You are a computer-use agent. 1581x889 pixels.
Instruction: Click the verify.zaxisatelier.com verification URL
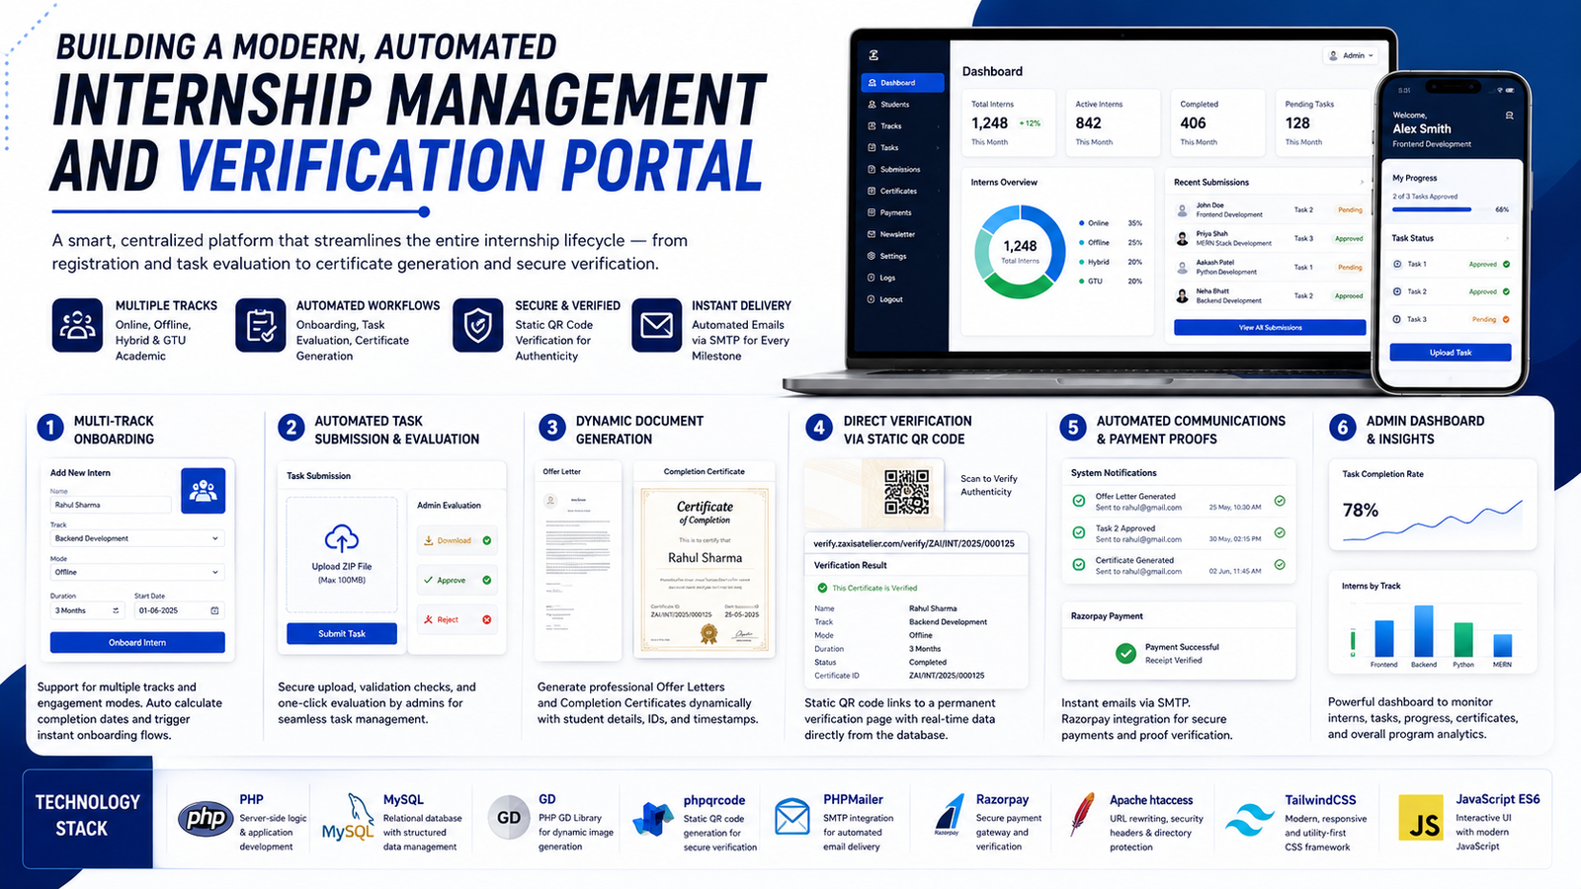(x=914, y=544)
